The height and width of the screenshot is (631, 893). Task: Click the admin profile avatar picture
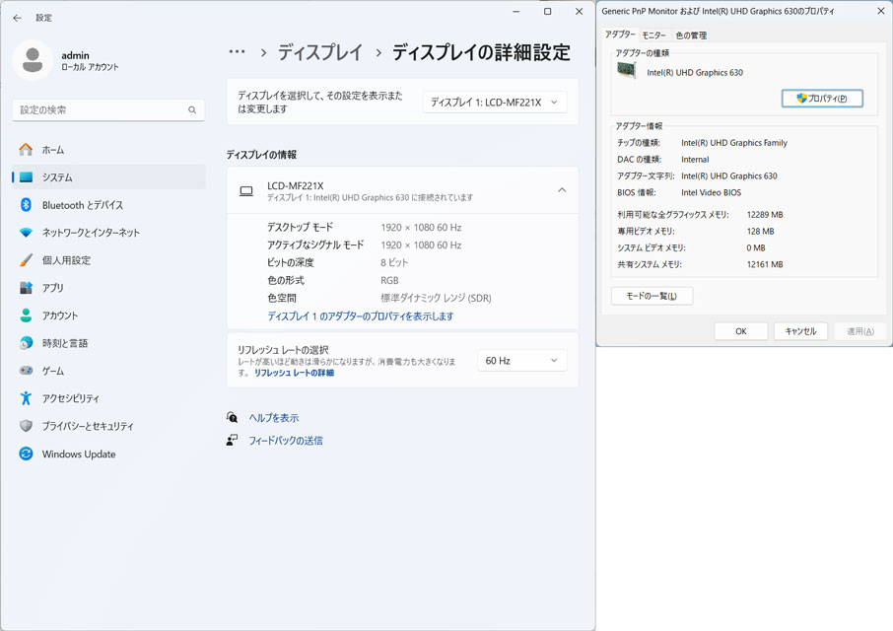[33, 60]
